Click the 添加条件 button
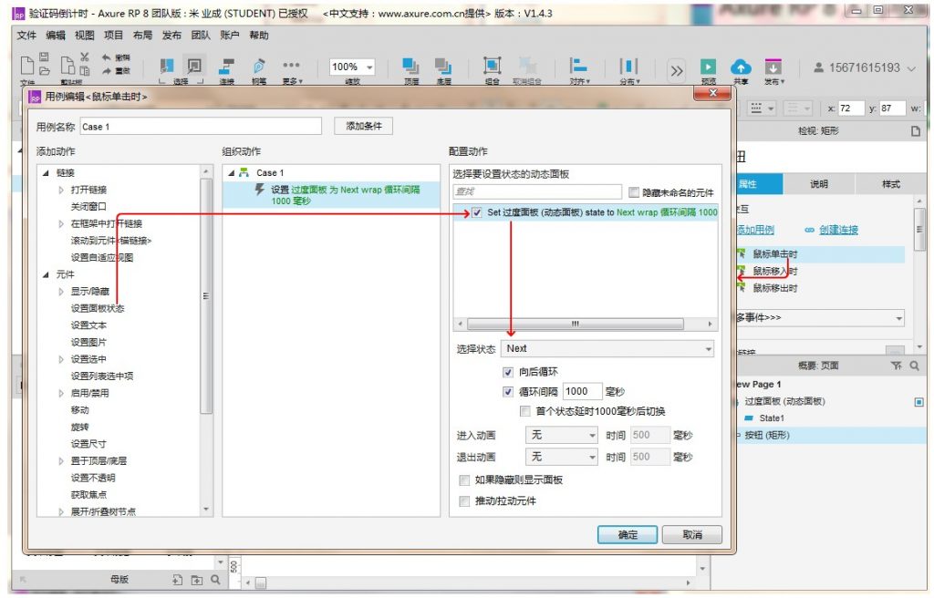This screenshot has width=934, height=598. tap(363, 127)
